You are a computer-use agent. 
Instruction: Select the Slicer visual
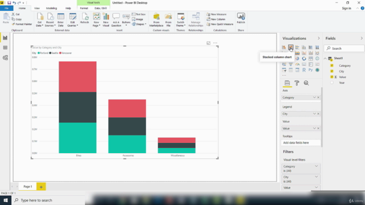tap(284, 70)
